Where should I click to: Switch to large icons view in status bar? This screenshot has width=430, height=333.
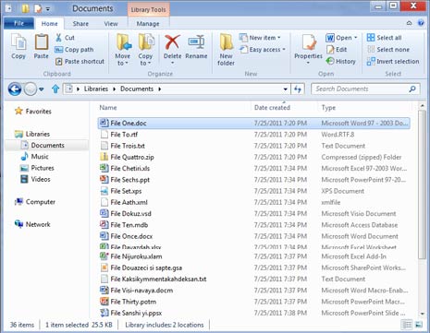(x=419, y=325)
